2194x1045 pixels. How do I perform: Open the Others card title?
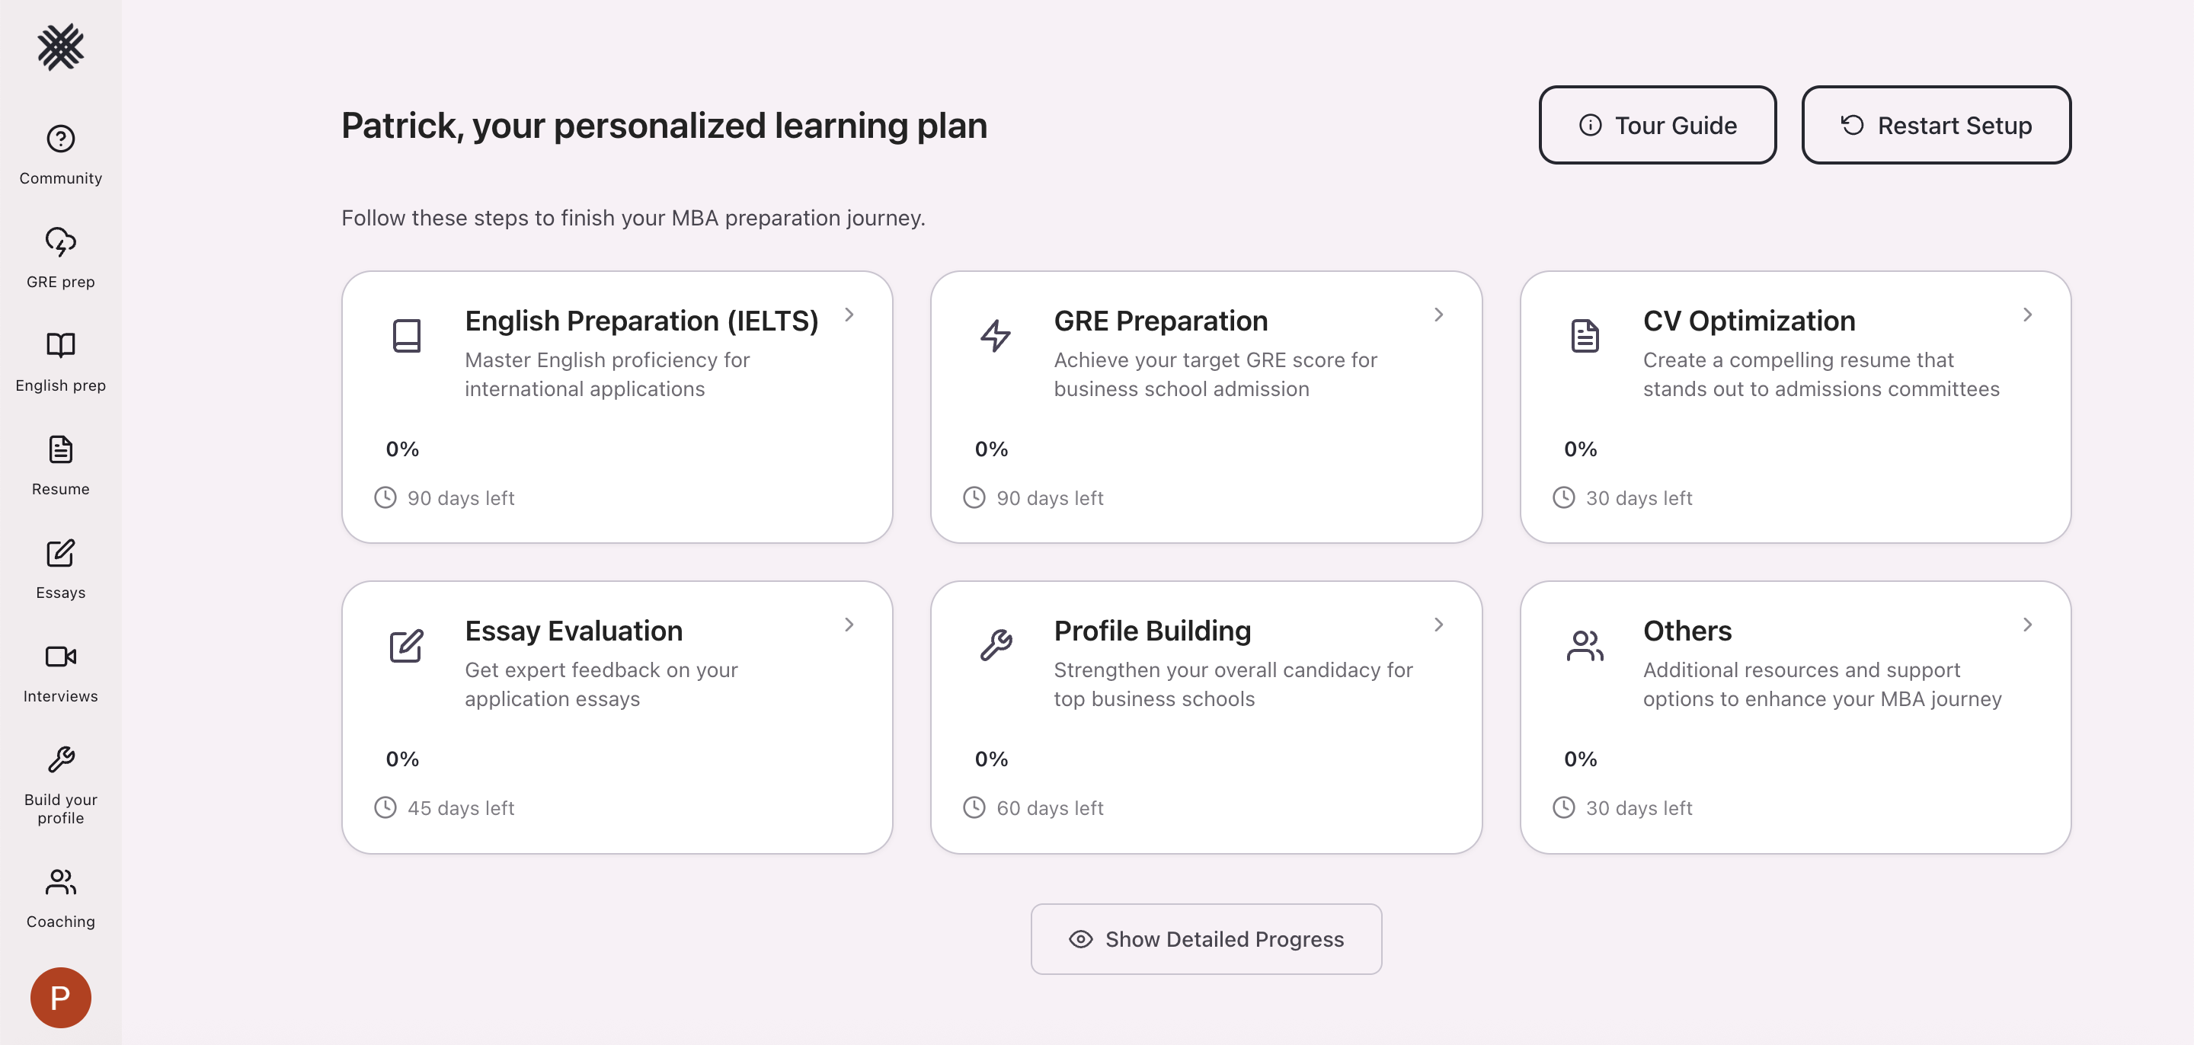pos(1687,631)
